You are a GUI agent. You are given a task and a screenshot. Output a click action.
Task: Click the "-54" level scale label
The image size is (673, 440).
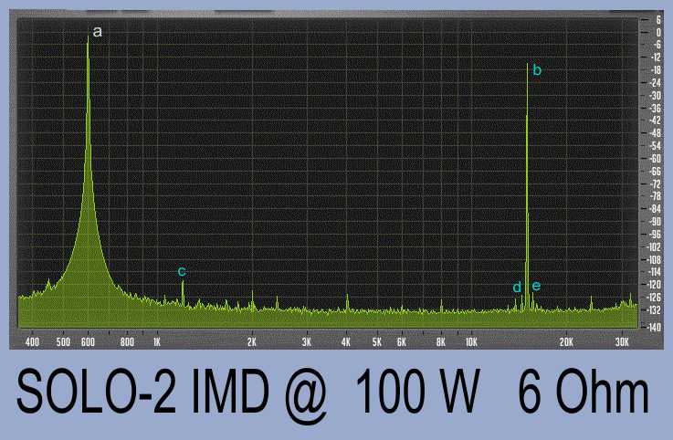[655, 146]
